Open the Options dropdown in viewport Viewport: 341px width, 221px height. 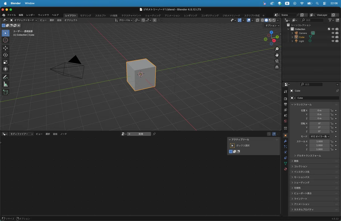point(272,25)
